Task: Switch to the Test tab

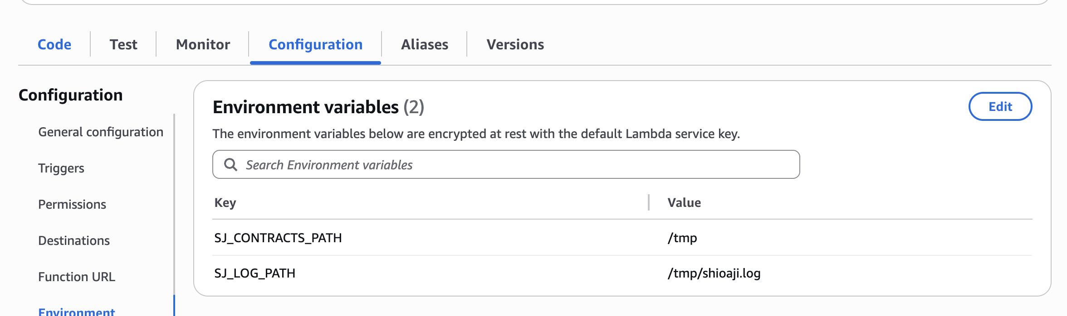Action: (123, 44)
